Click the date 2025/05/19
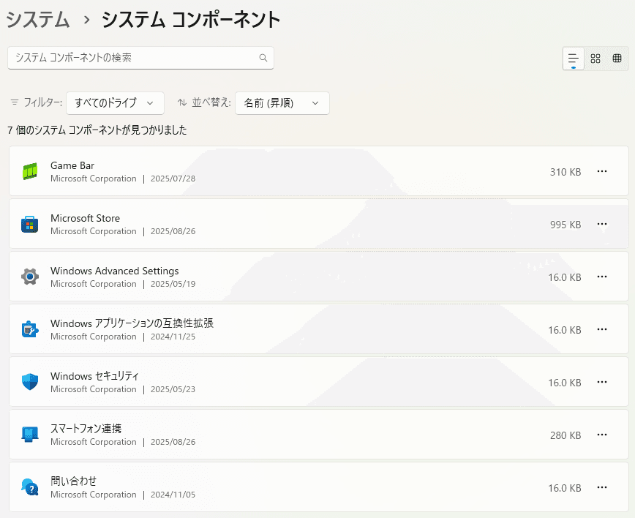 pyautogui.click(x=173, y=284)
